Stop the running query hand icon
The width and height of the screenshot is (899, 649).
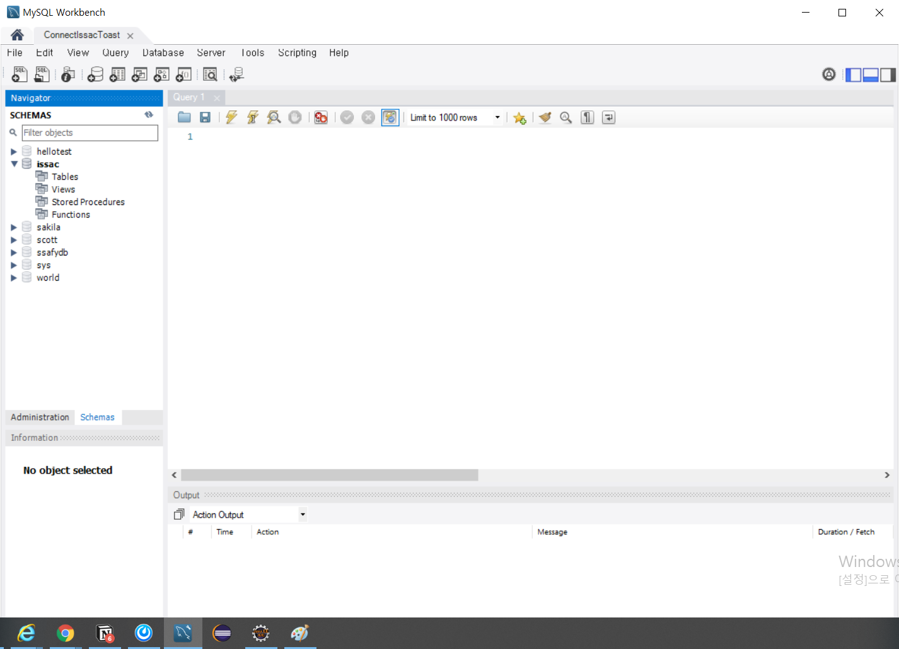tap(295, 117)
